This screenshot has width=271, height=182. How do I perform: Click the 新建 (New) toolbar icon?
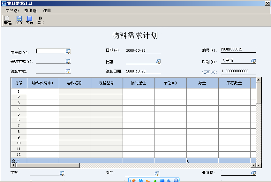[x=8, y=20]
